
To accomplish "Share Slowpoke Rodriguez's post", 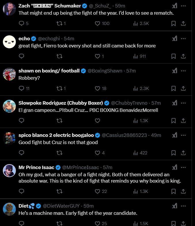I will 183,121.
